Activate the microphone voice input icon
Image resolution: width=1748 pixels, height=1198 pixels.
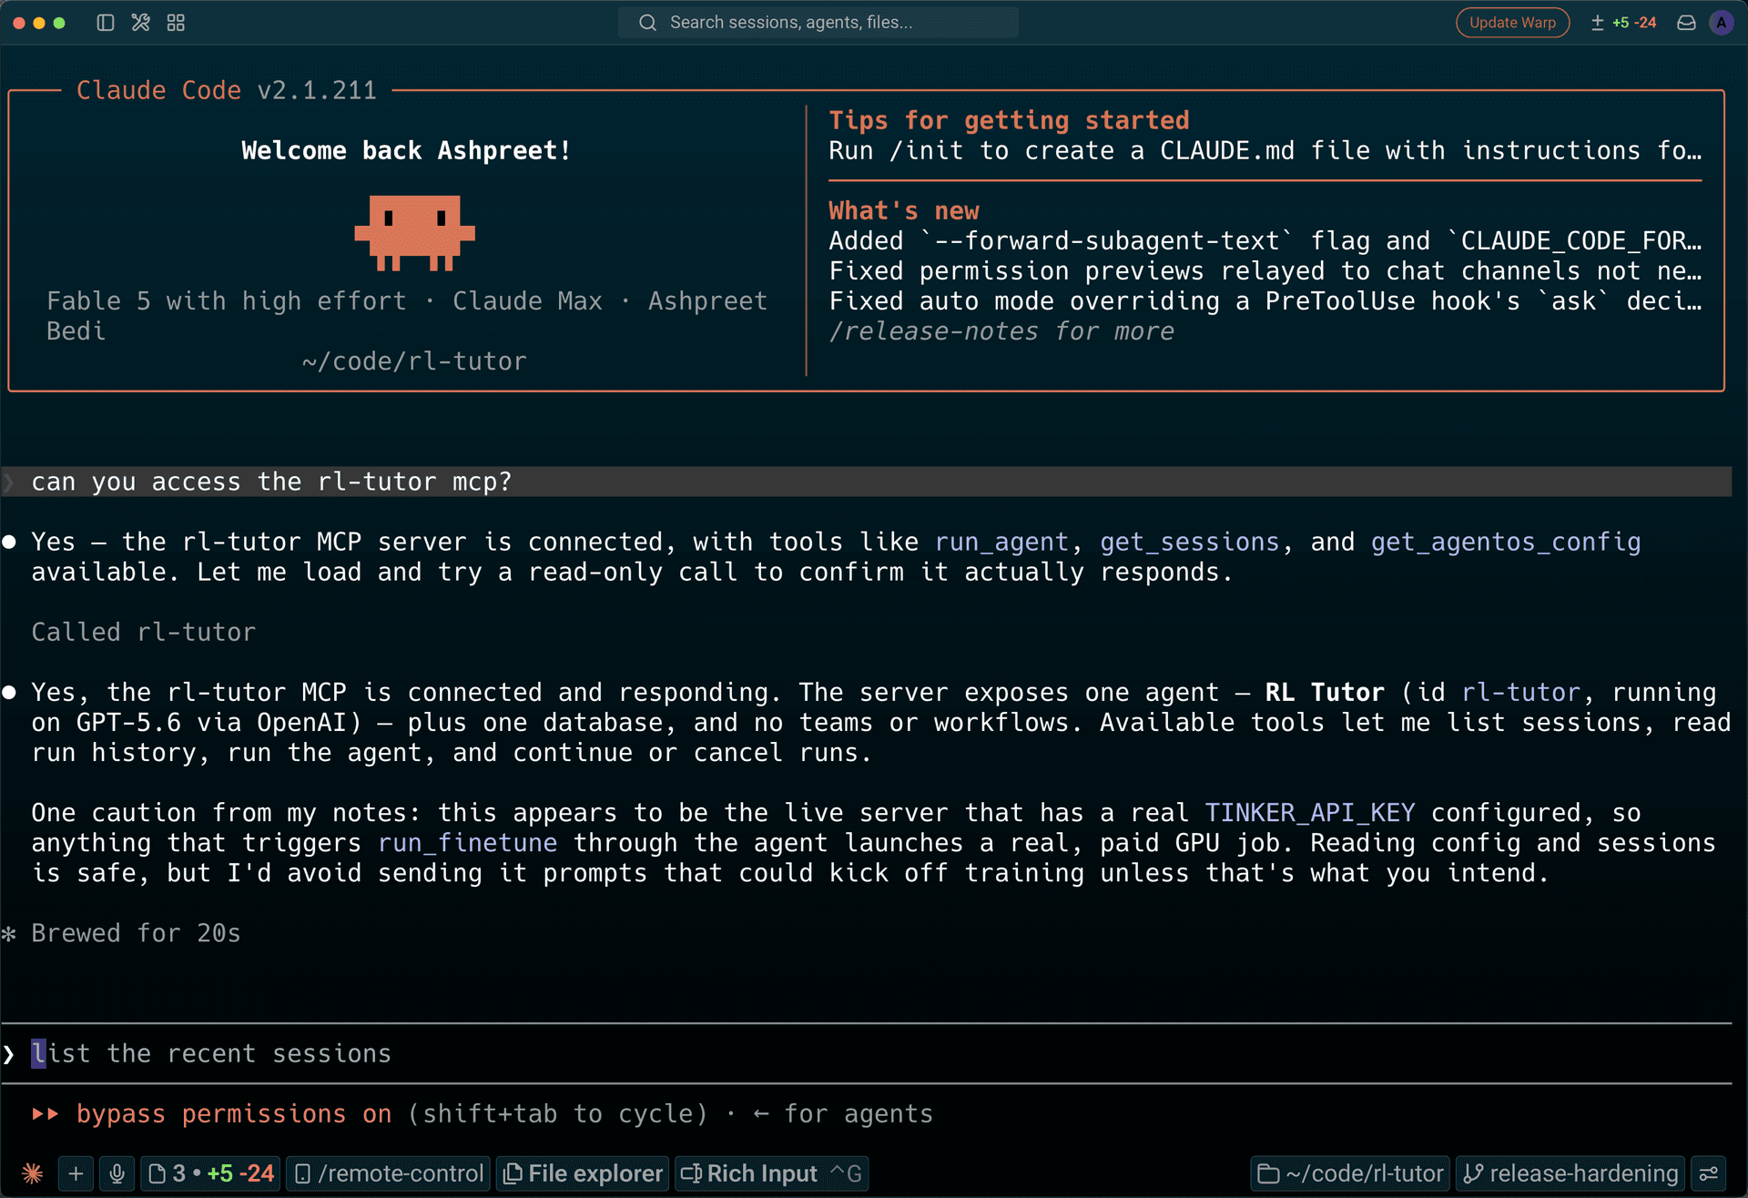[x=117, y=1173]
